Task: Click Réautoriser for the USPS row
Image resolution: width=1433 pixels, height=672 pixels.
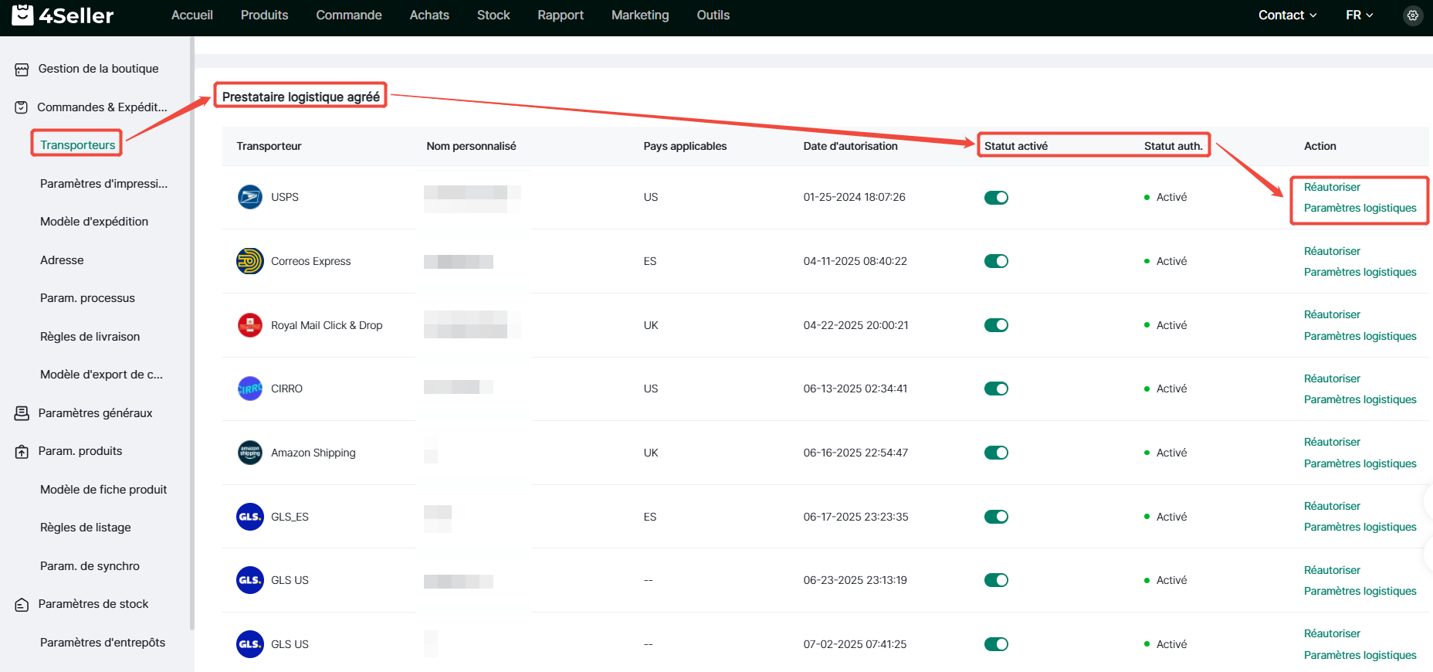Action: tap(1332, 187)
